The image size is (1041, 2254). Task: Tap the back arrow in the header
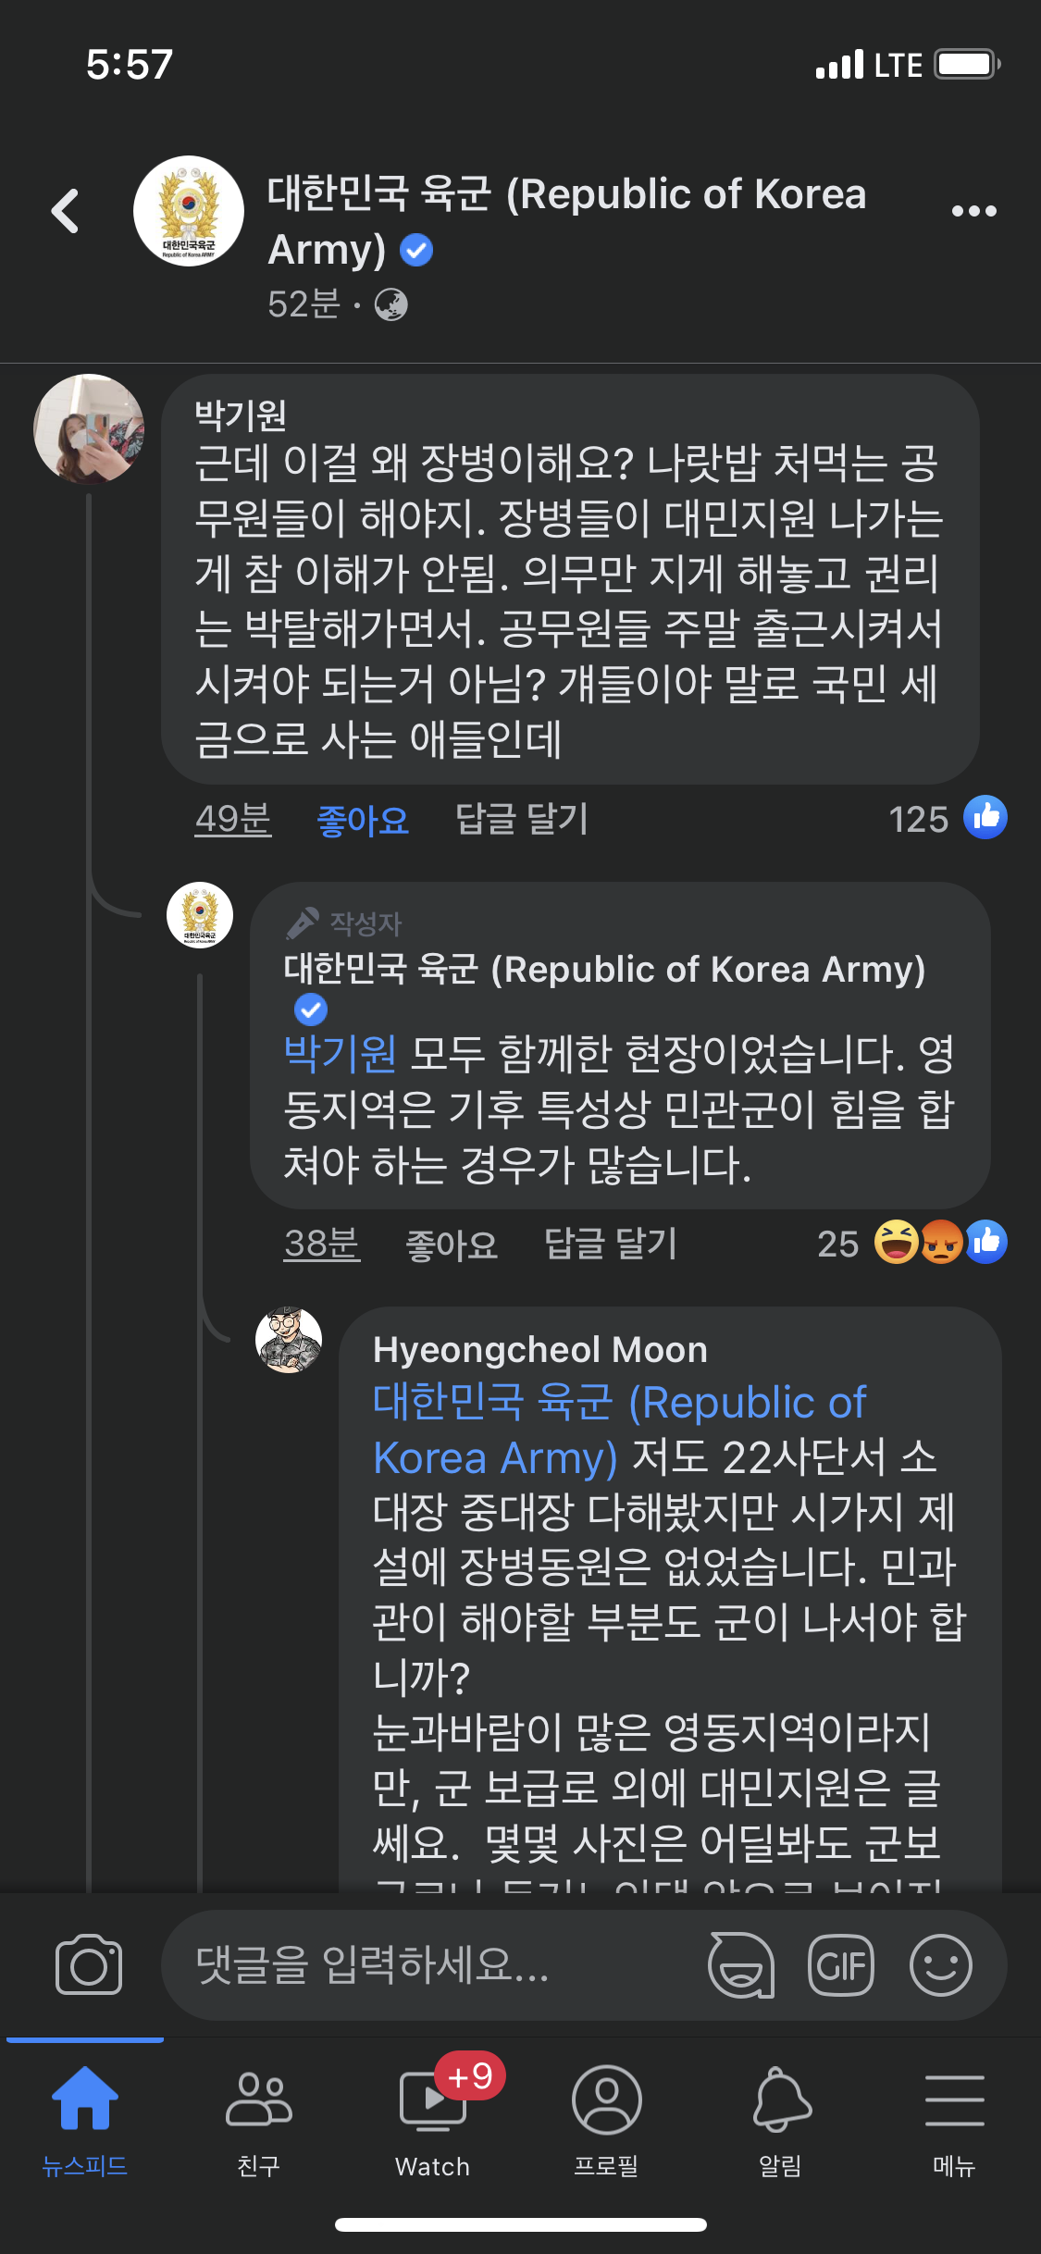coord(66,211)
